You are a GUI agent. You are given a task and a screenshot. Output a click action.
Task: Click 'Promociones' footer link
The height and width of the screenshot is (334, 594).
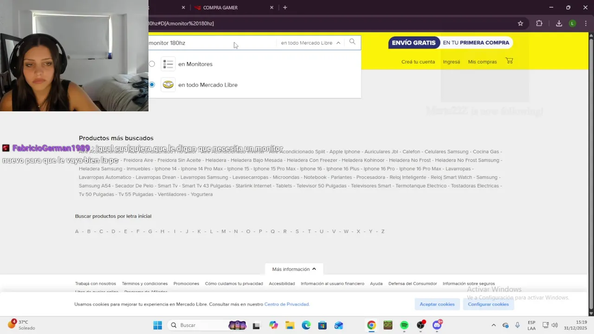(x=186, y=283)
